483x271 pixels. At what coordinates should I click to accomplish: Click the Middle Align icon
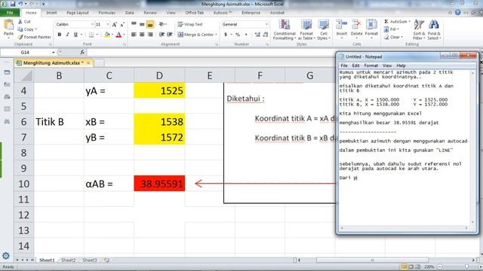tap(142, 24)
